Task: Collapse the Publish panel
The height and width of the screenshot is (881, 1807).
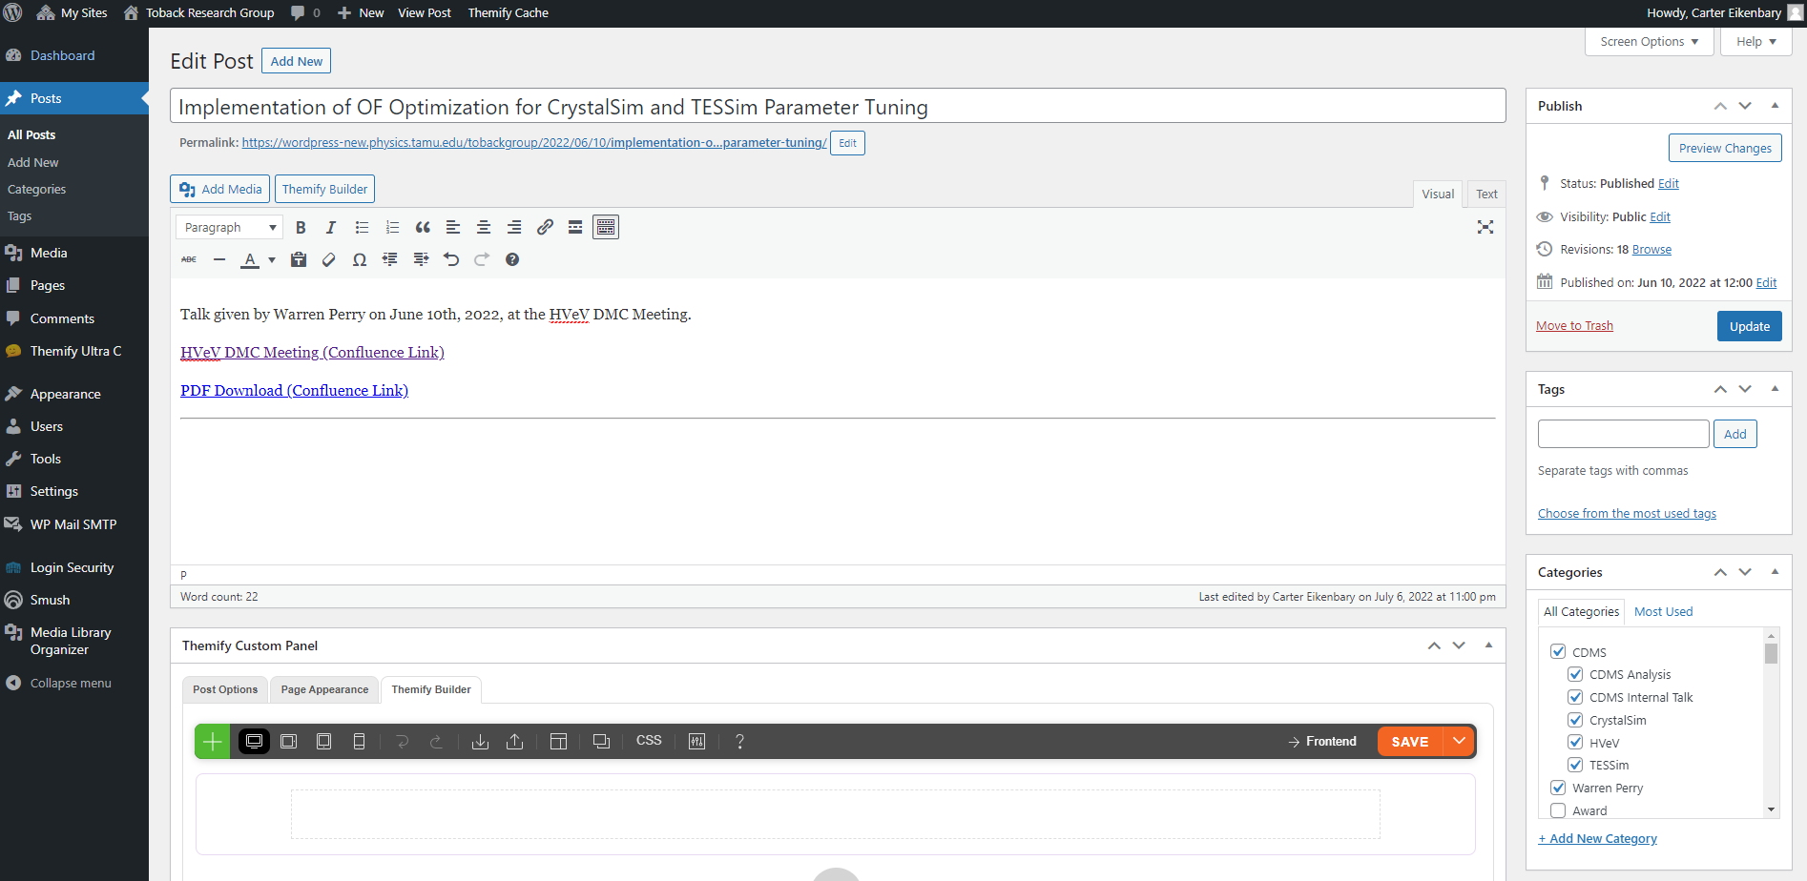Action: pos(1774,106)
